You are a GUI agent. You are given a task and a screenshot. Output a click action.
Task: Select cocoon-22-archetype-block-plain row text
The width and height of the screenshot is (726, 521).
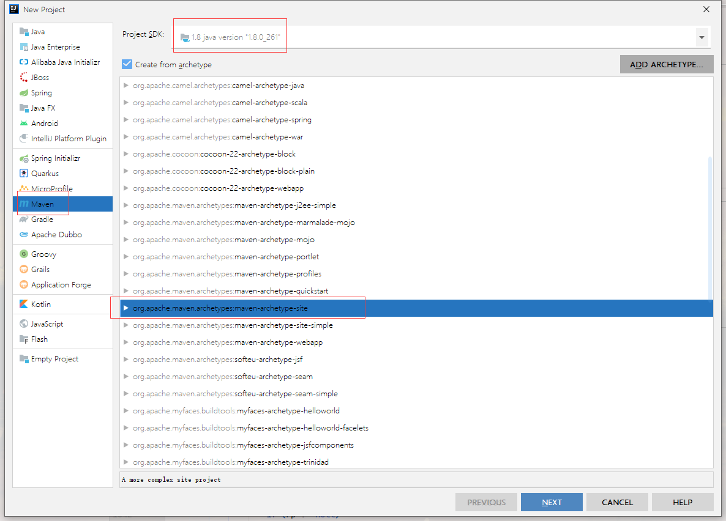click(223, 171)
